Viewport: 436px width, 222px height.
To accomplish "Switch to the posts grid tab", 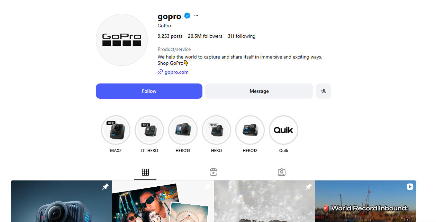I will click(x=145, y=172).
